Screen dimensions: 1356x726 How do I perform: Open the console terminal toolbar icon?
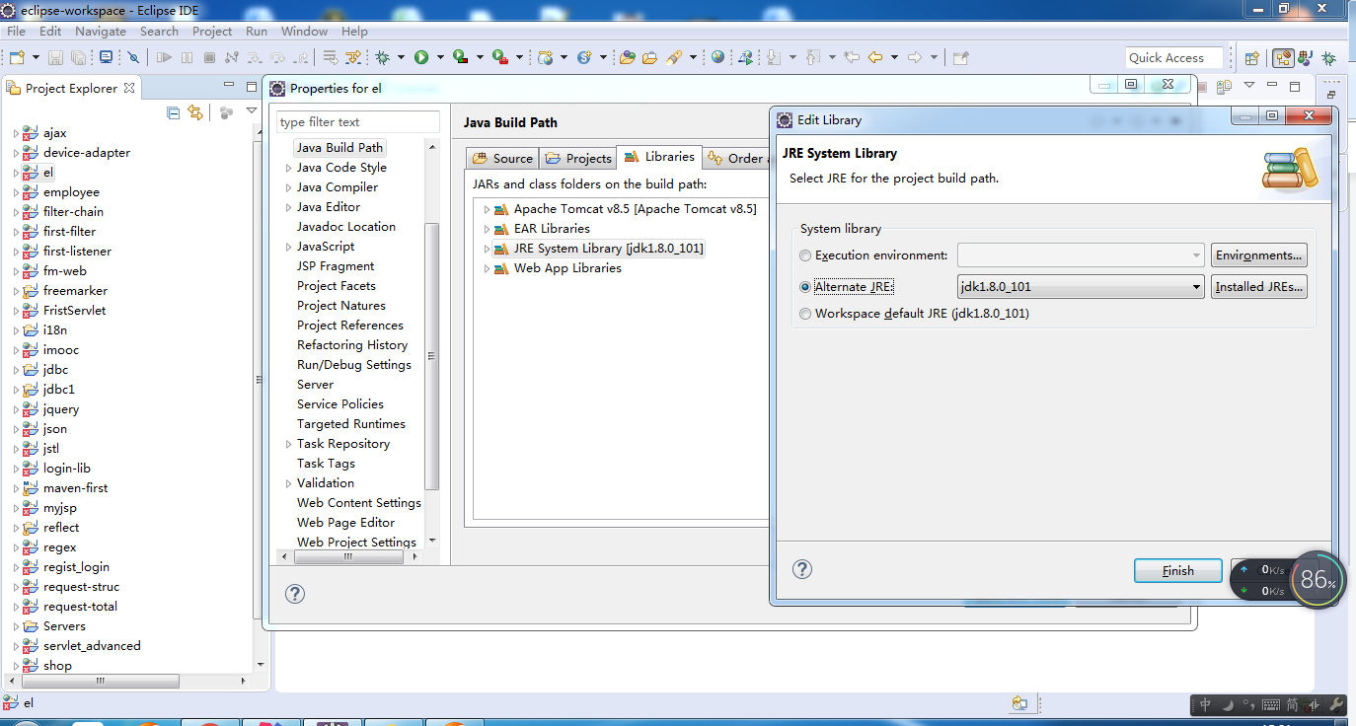[106, 58]
